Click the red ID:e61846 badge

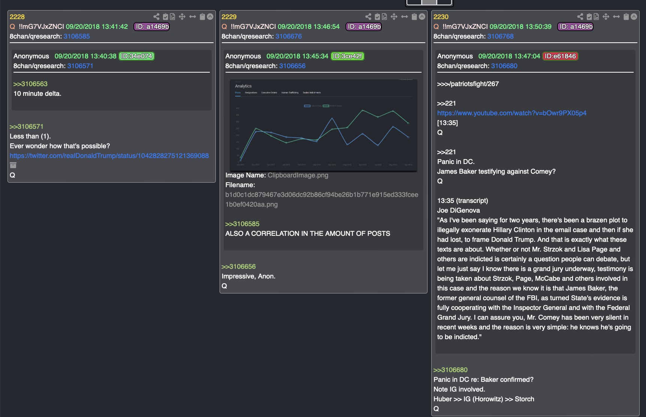(x=561, y=56)
